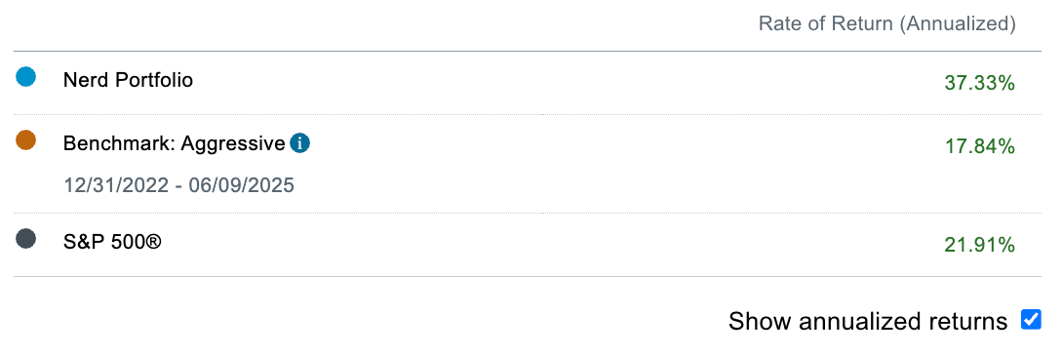
Task: Select the S&P 500 row label
Action: tap(112, 242)
